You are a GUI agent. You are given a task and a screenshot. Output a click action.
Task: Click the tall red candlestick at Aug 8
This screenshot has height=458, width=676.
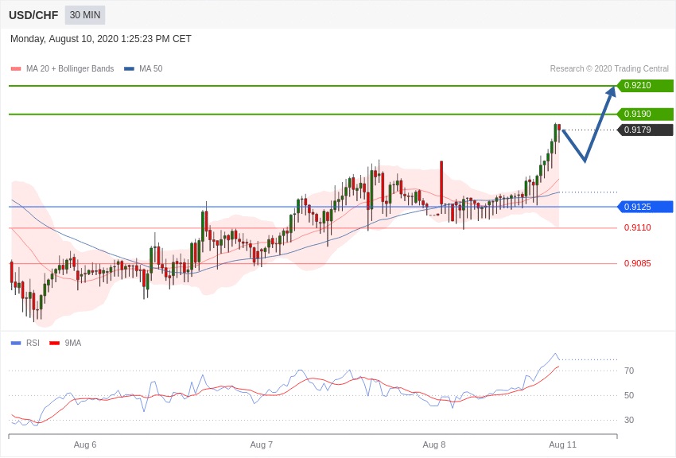(x=441, y=183)
